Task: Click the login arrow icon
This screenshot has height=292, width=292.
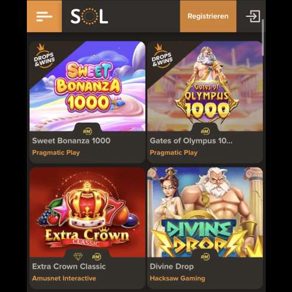Action: tap(253, 16)
